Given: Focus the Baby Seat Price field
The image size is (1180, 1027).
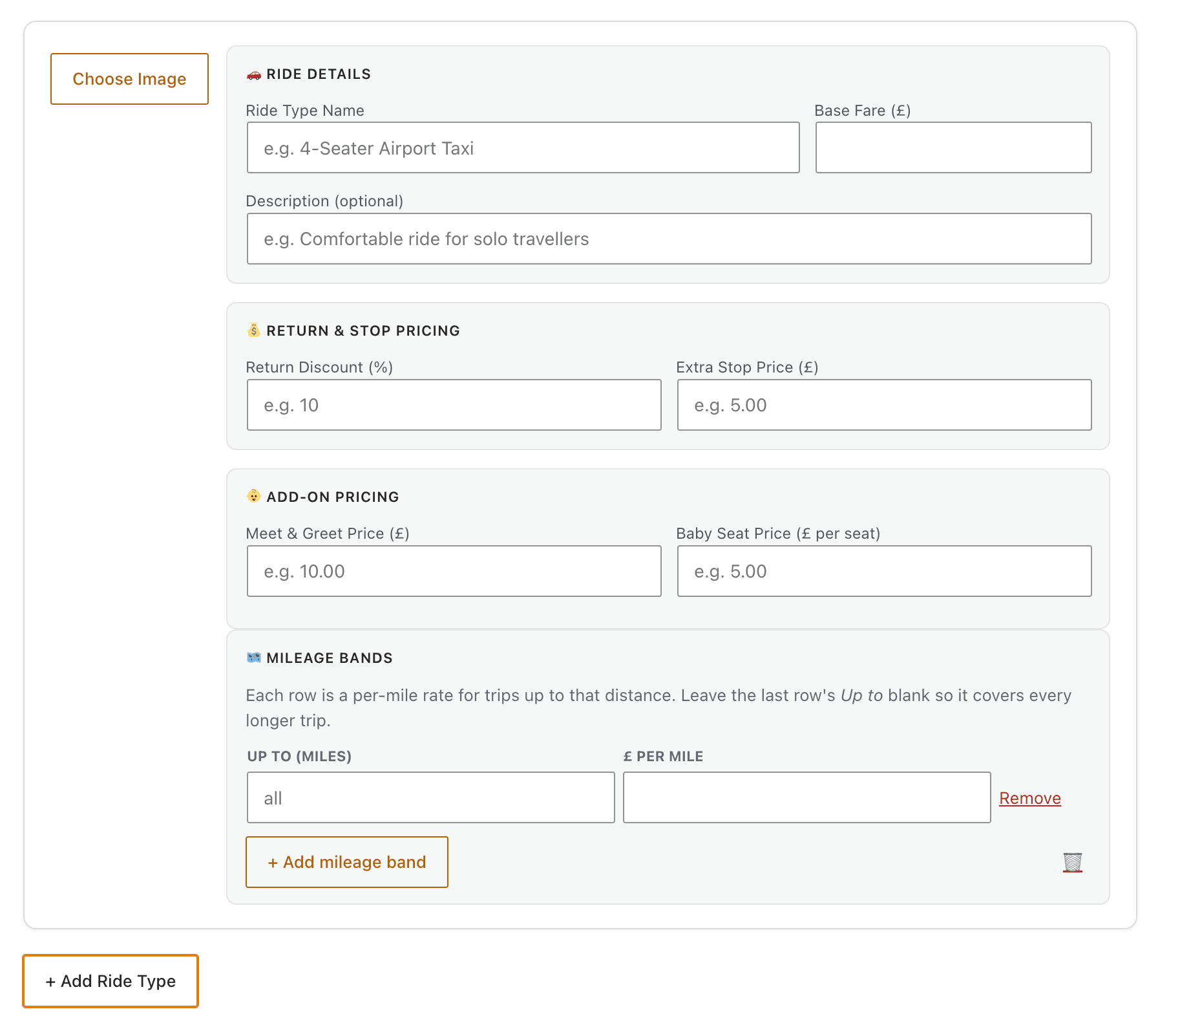Looking at the screenshot, I should click(885, 571).
